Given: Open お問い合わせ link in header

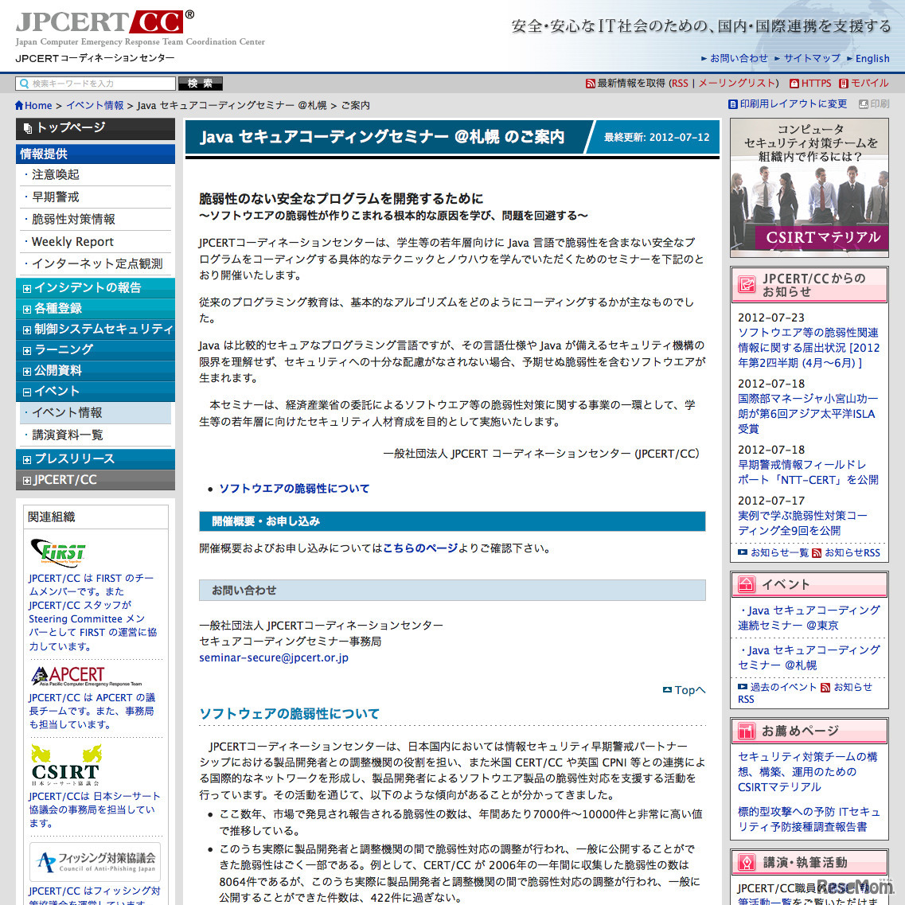Looking at the screenshot, I should tap(738, 59).
